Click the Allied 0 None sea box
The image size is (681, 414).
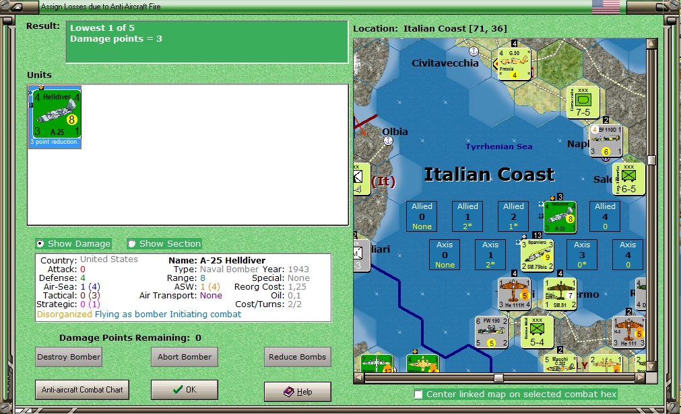coord(422,216)
